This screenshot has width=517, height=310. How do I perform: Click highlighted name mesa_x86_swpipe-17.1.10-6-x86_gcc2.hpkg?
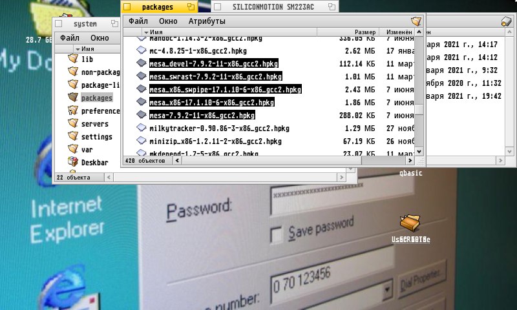click(x=225, y=89)
